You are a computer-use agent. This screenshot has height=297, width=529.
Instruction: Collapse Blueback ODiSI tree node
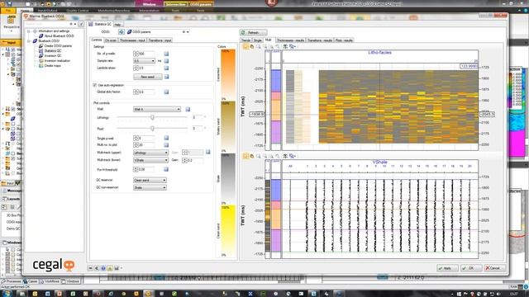[29, 40]
